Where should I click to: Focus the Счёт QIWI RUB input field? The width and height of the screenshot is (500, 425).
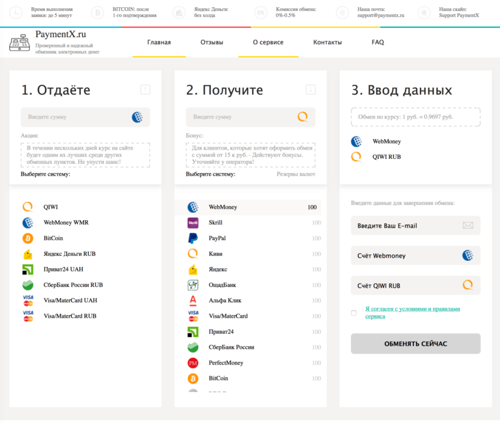pyautogui.click(x=415, y=285)
